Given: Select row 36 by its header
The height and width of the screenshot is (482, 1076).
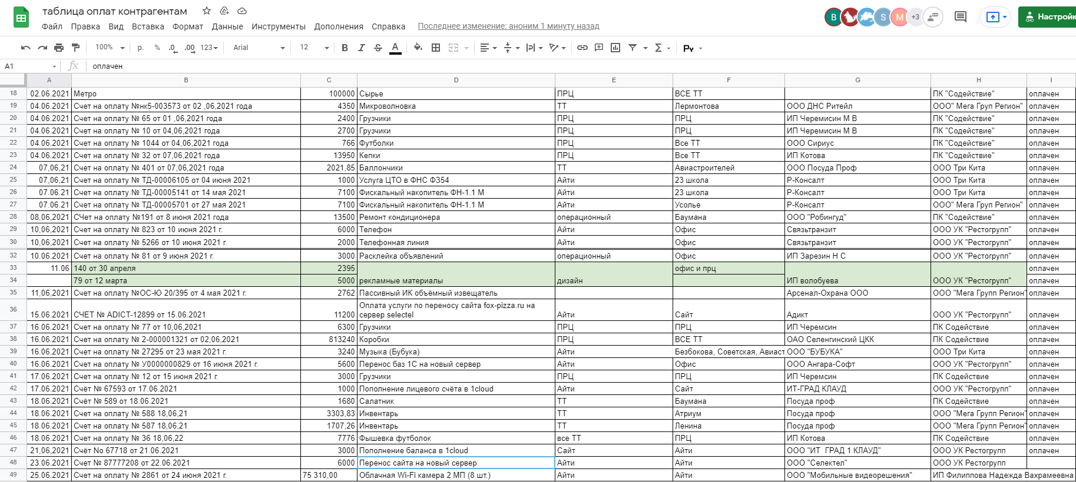Looking at the screenshot, I should point(14,309).
